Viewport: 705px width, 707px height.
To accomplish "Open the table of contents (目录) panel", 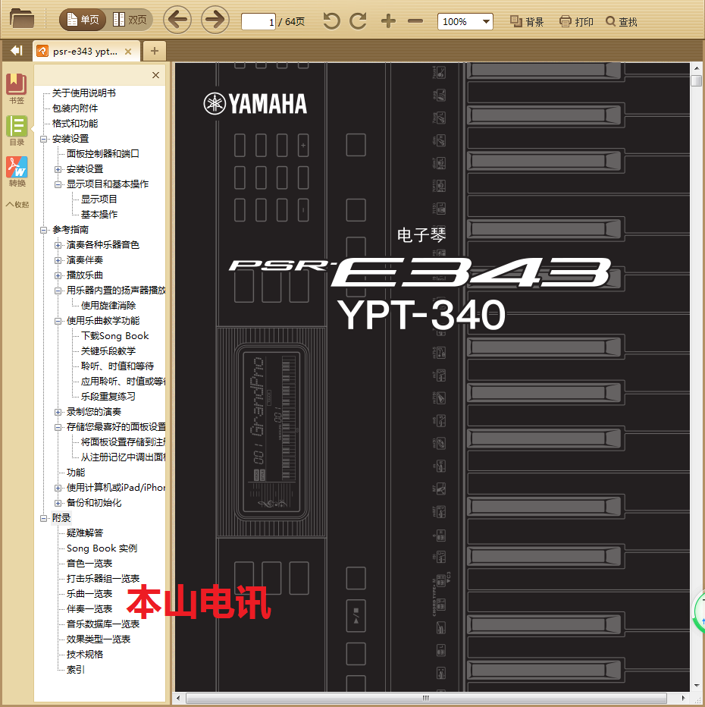I will 17,130.
